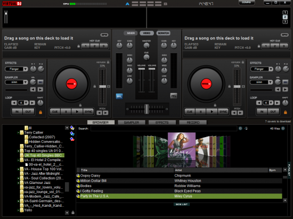293x219 pixels.
Task: Click the crossfader handle
Action: point(147,109)
